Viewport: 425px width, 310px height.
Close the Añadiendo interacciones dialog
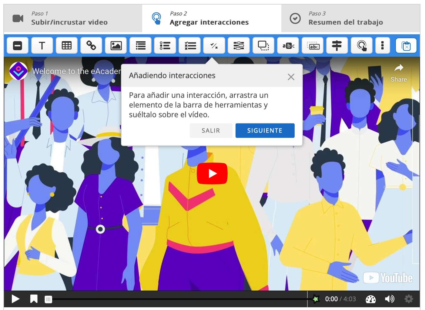click(291, 77)
